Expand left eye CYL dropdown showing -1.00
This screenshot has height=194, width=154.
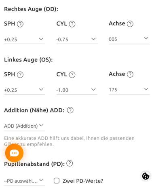click(x=77, y=90)
